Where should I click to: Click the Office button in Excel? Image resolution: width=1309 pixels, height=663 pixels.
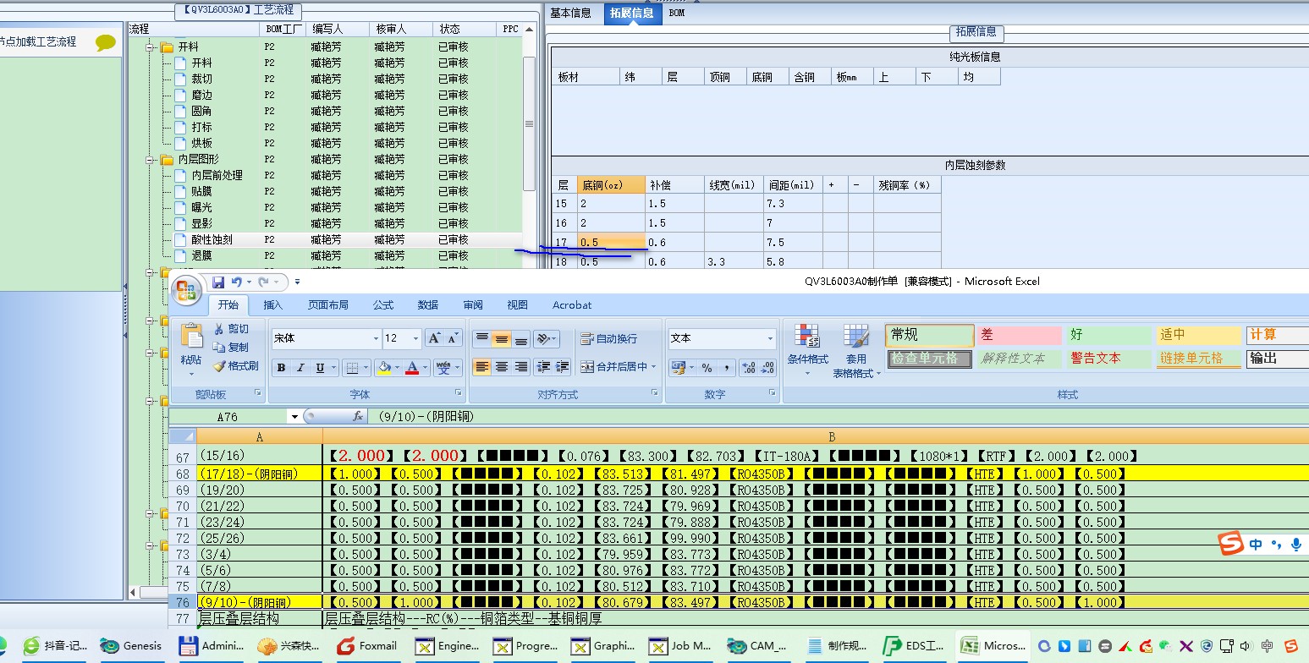(187, 290)
